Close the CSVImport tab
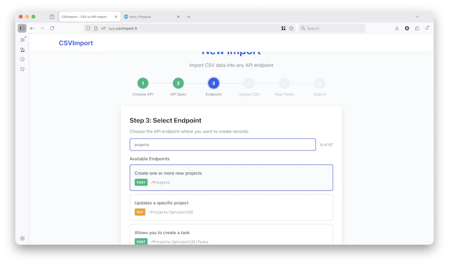Viewport: 449px width, 265px height. coord(116,17)
